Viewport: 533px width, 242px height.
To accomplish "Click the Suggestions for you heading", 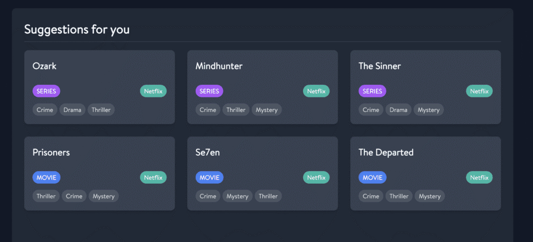I will tap(77, 30).
